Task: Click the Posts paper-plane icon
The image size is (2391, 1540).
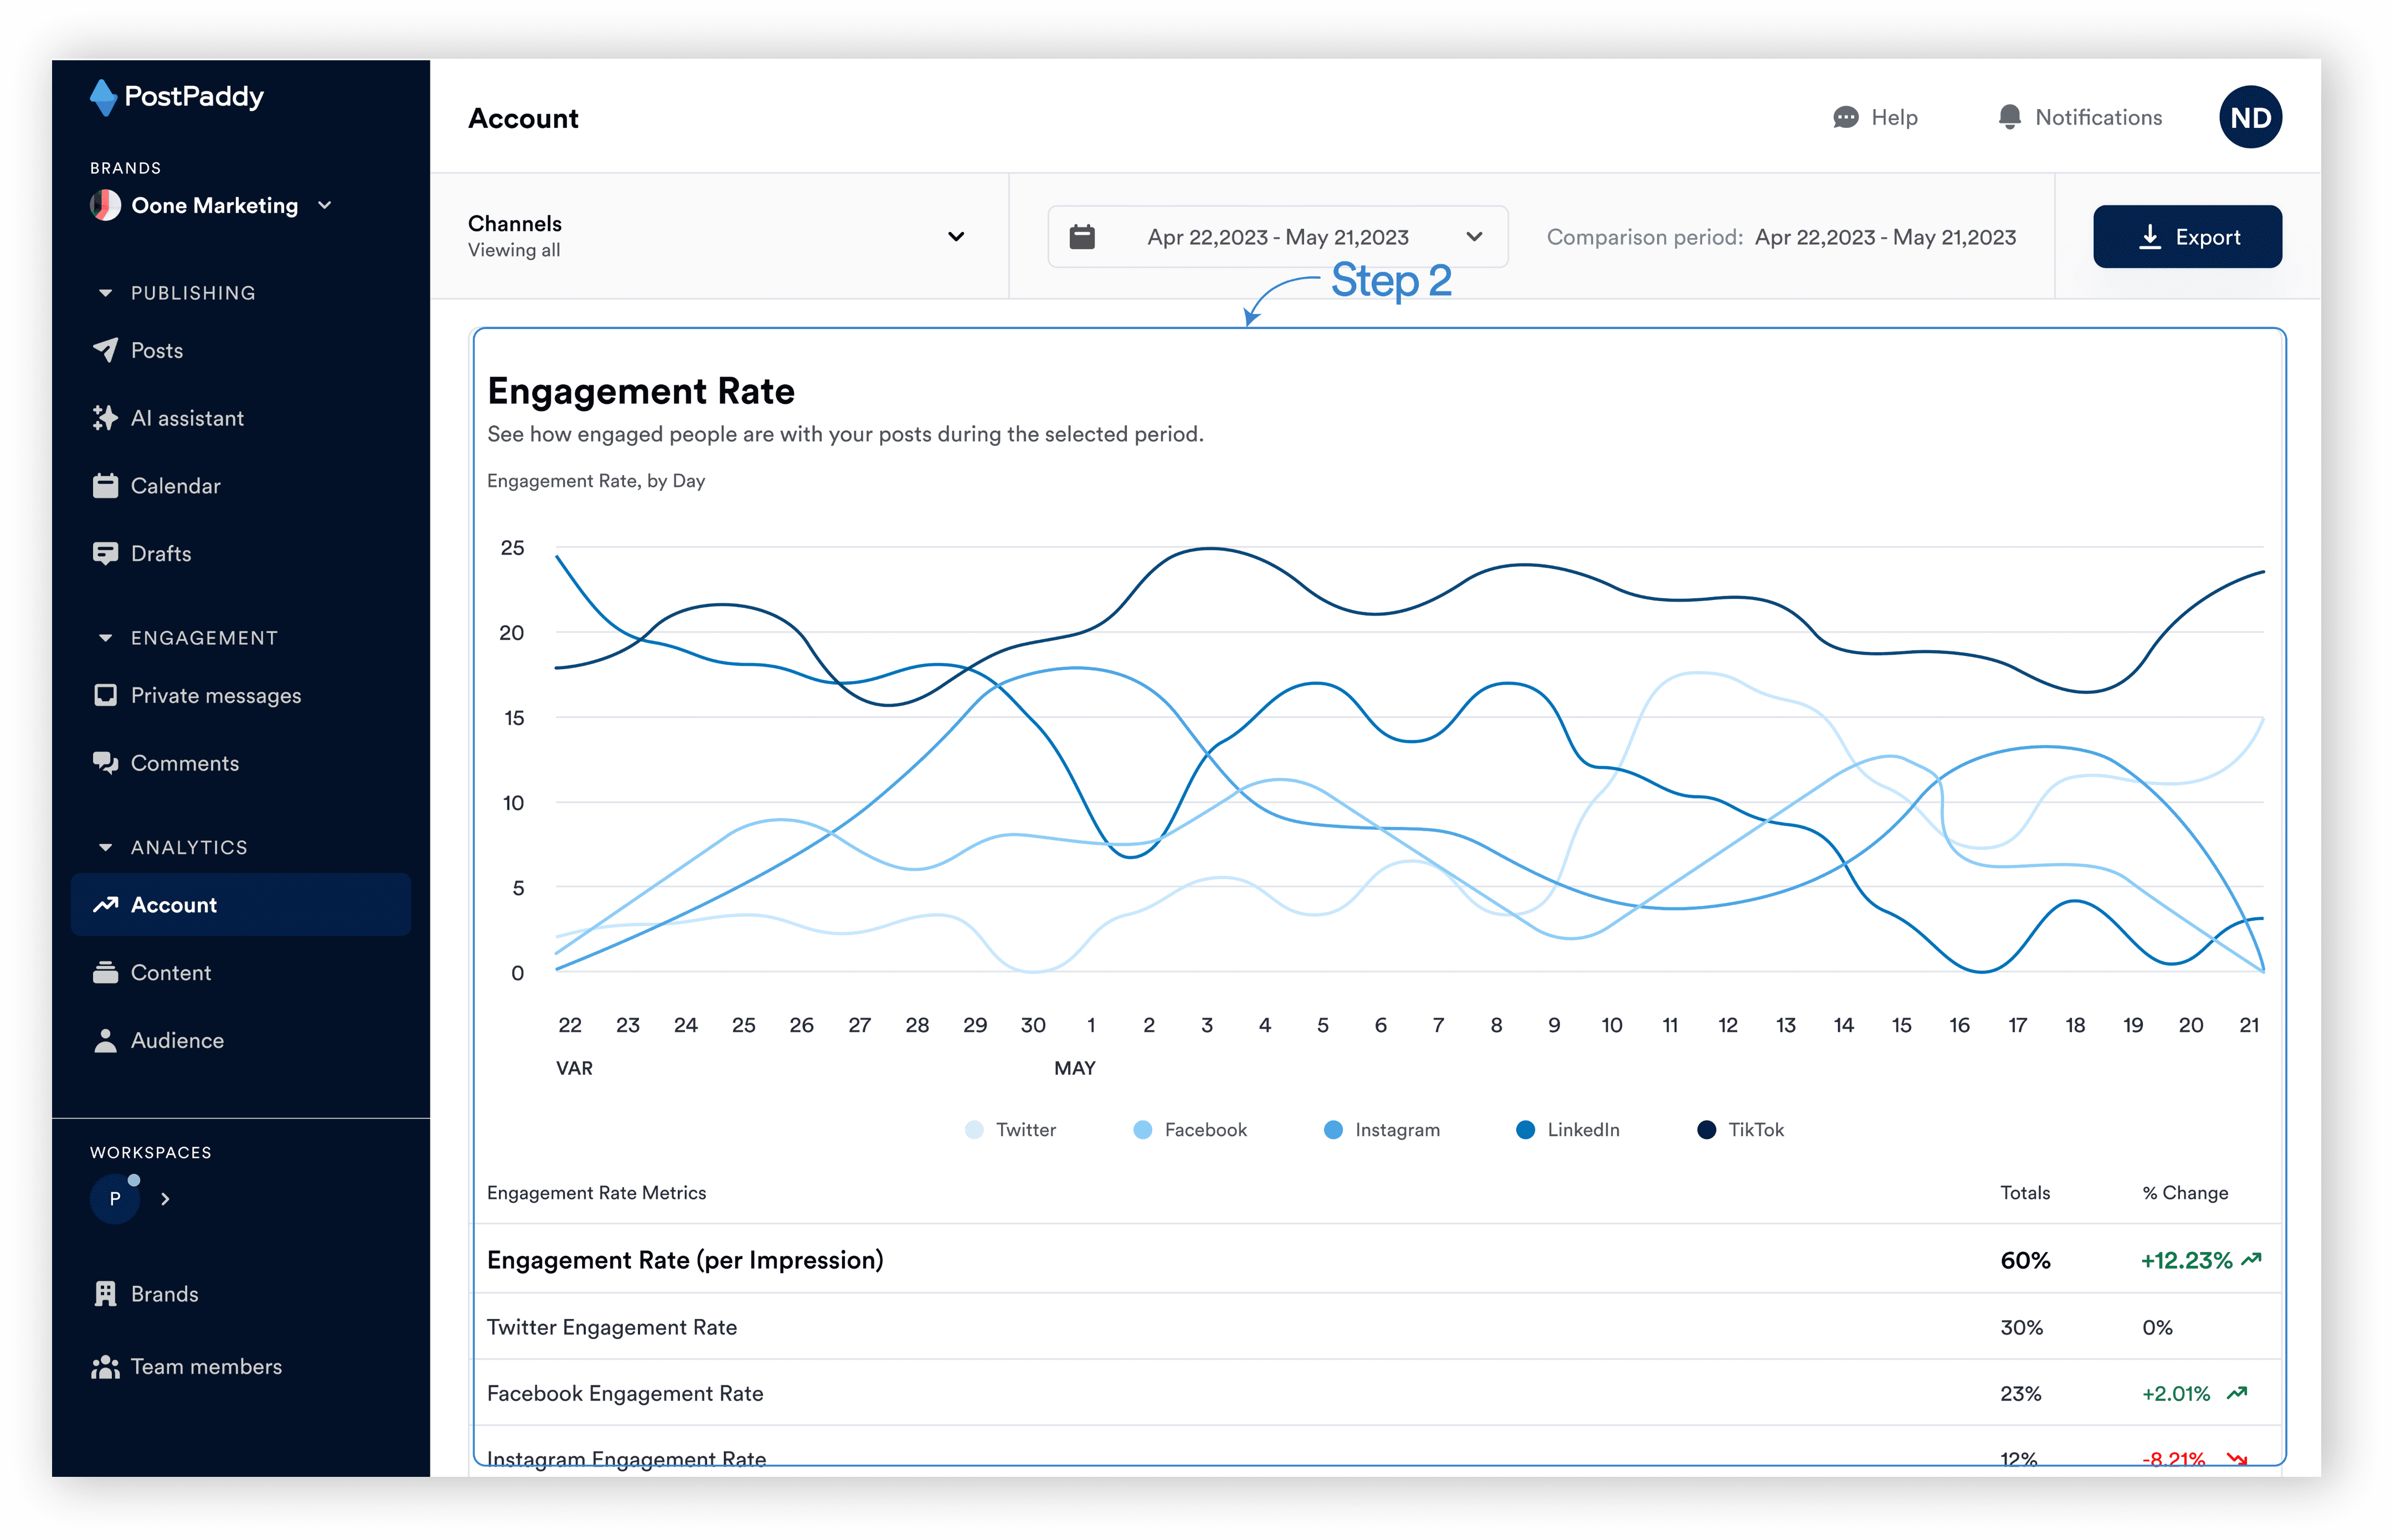Action: click(105, 350)
